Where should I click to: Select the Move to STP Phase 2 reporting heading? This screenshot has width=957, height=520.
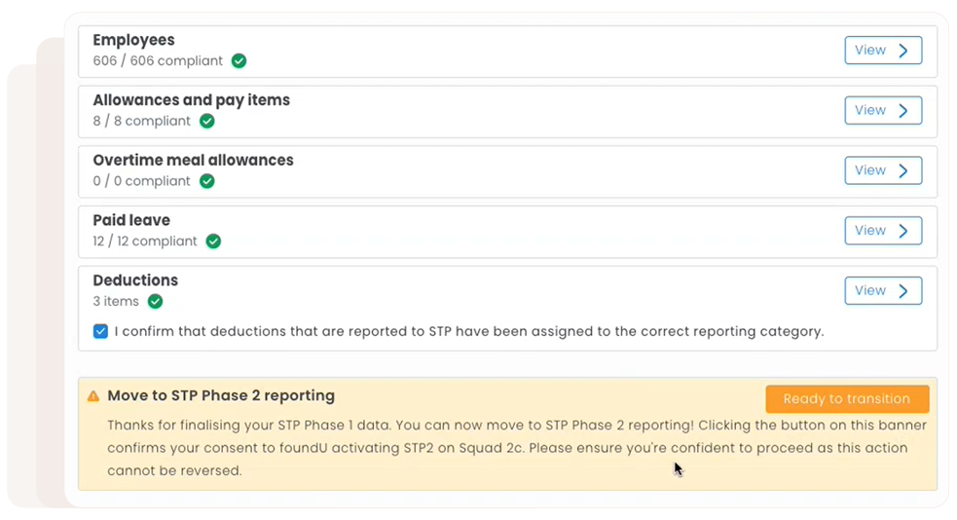click(x=221, y=395)
